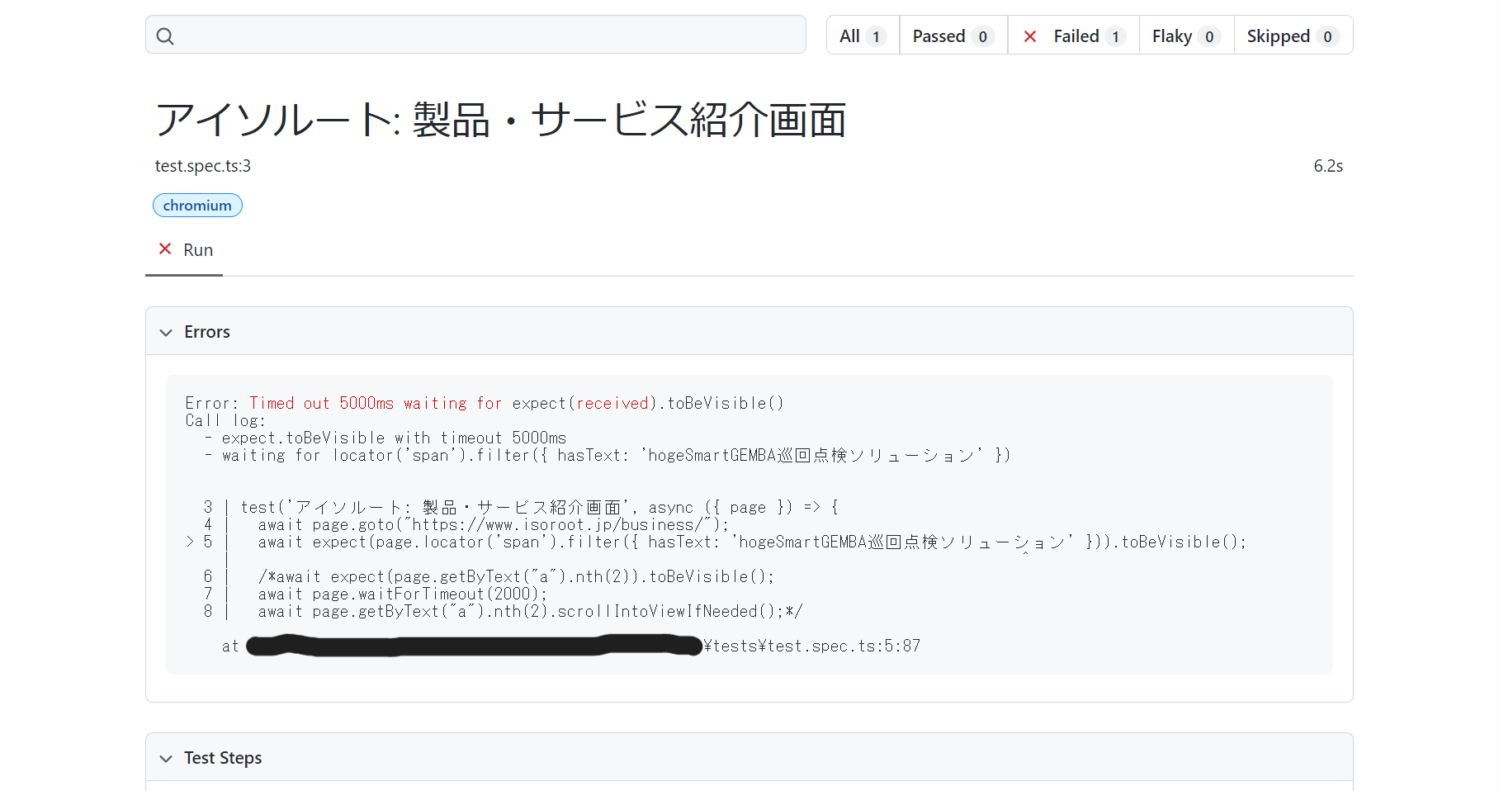Select the Passed tests filter
Screen dimensions: 1499x791
[953, 36]
